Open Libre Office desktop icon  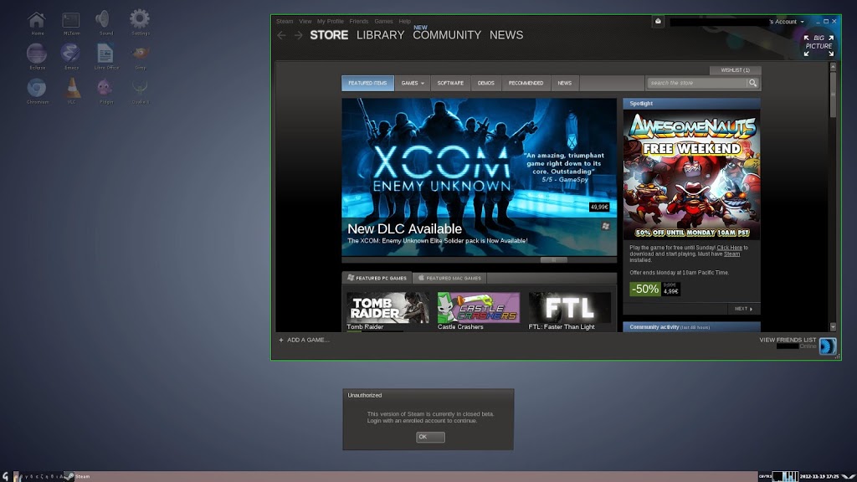(x=105, y=57)
